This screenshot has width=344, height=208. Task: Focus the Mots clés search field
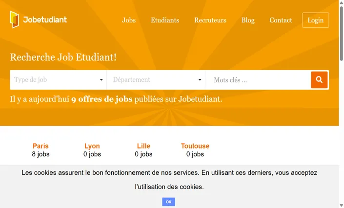[x=258, y=80]
